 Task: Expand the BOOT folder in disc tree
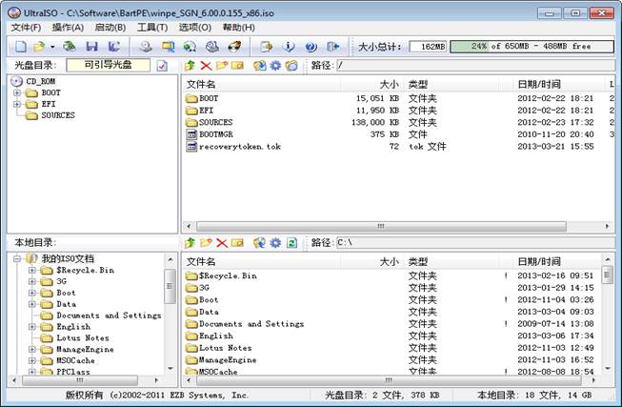(x=17, y=93)
